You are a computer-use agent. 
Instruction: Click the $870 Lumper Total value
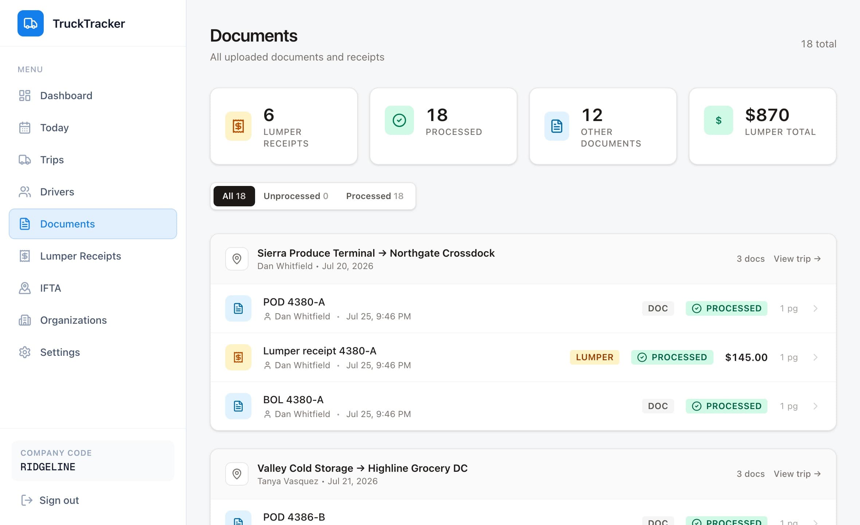[767, 115]
